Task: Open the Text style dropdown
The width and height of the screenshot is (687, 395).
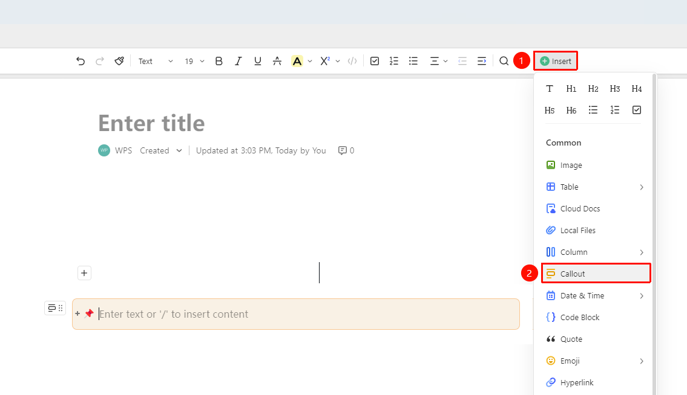Action: (x=156, y=61)
